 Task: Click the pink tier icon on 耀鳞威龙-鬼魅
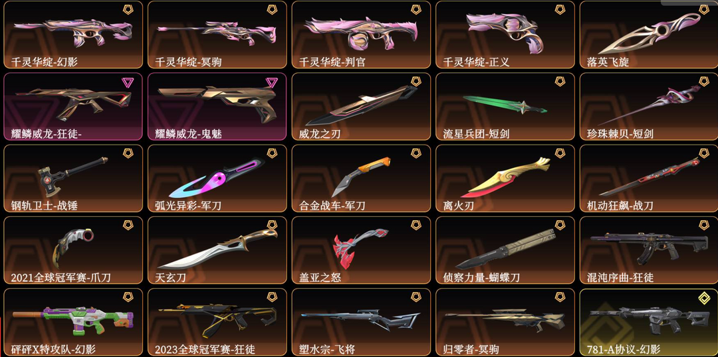(271, 83)
